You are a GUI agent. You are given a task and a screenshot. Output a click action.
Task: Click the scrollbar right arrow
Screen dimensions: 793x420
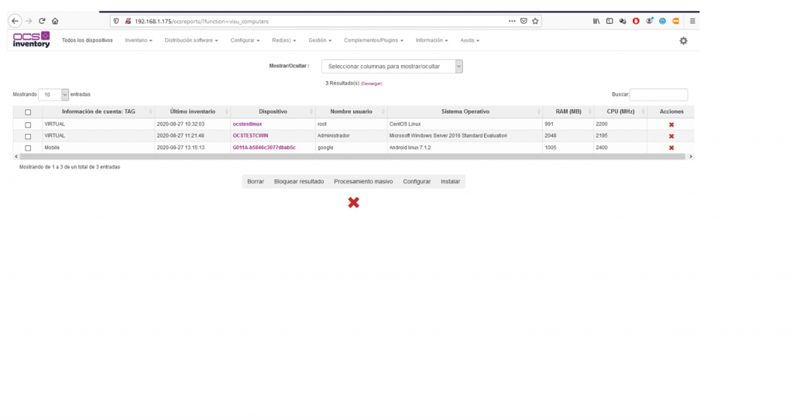690,157
